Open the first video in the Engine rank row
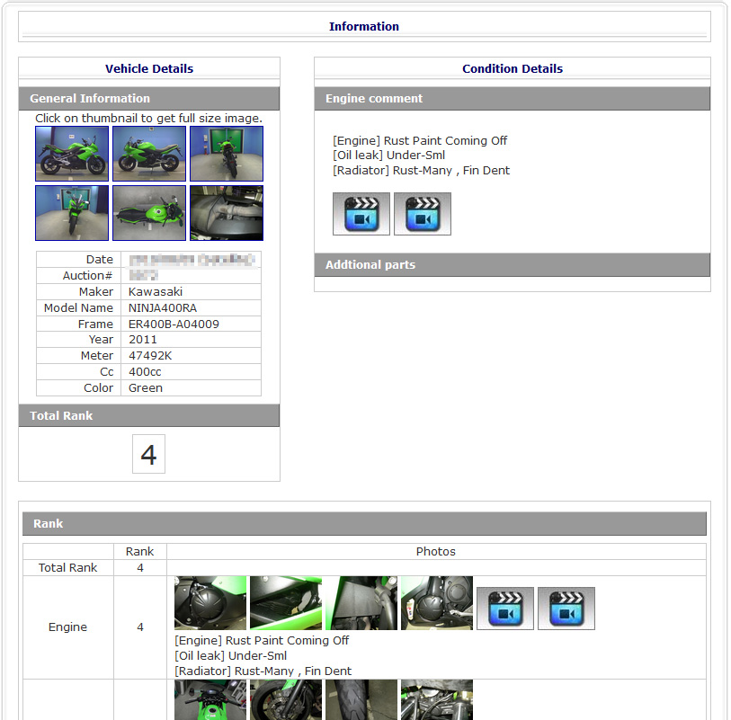The height and width of the screenshot is (720, 731). [504, 609]
